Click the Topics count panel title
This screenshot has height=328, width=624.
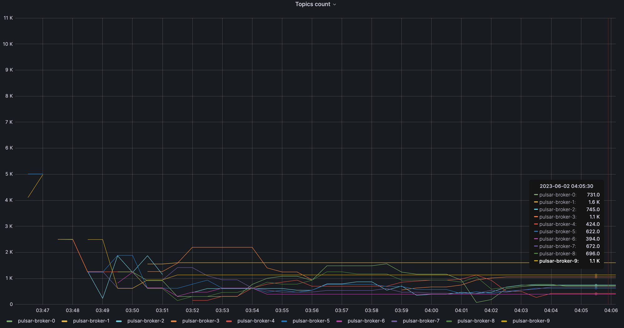[312, 4]
